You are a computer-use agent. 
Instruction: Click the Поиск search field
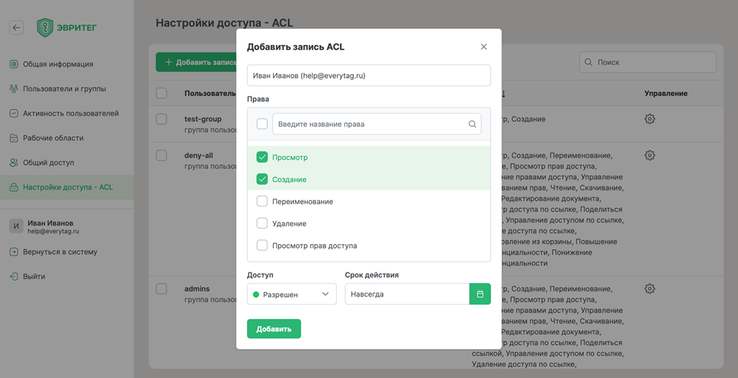647,62
